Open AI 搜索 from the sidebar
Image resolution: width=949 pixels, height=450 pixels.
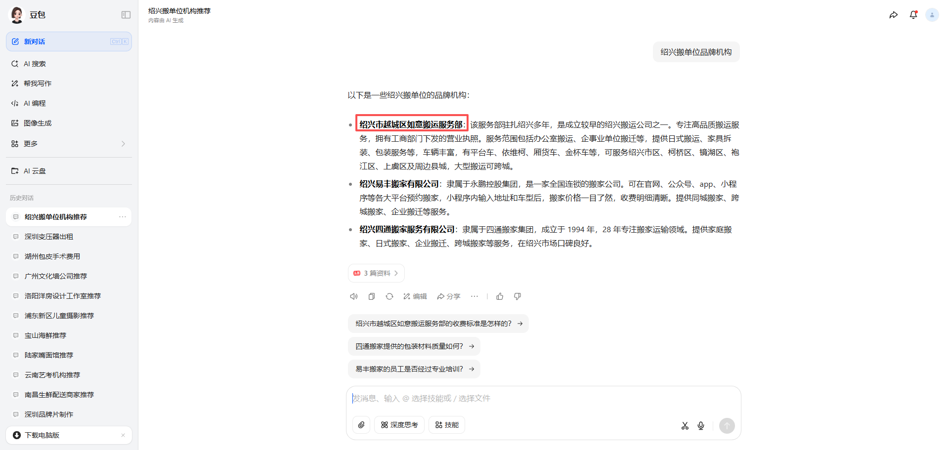(x=35, y=64)
